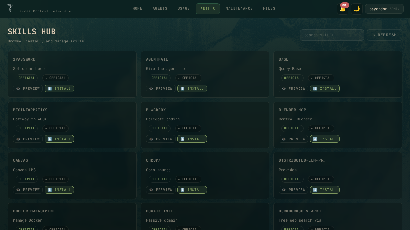Click the SKILLS HUB heading
Image resolution: width=410 pixels, height=230 pixels.
(x=32, y=32)
